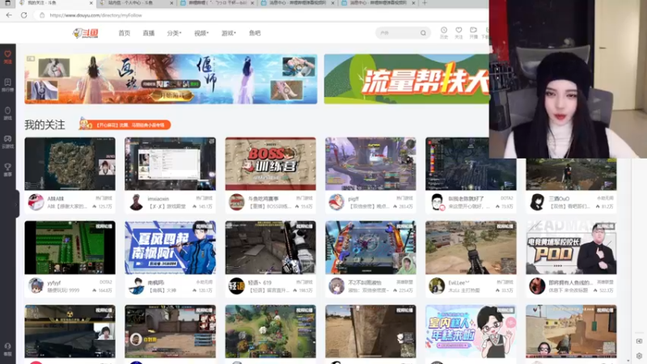Open a new browser tab with plus icon
This screenshot has width=647, height=364.
tap(425, 3)
